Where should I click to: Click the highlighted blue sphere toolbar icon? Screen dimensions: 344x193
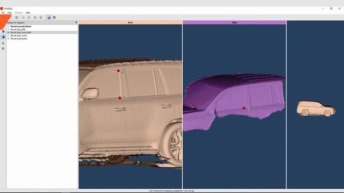49,18
